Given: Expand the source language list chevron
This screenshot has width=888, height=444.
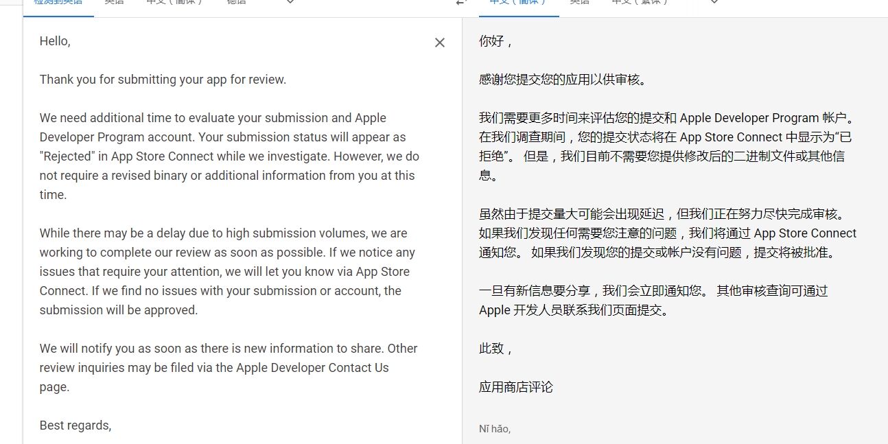Looking at the screenshot, I should 290,2.
